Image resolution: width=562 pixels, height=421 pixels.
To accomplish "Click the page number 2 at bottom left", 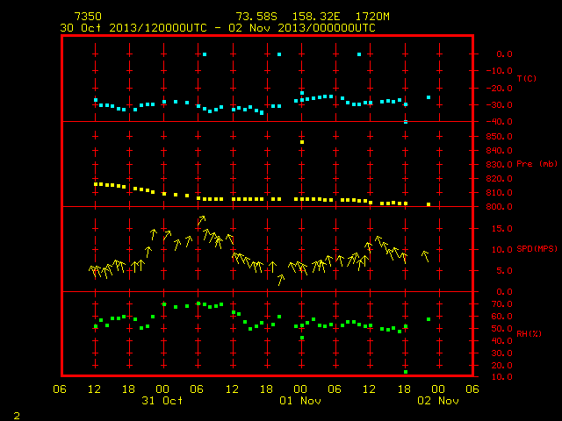I will [17, 416].
